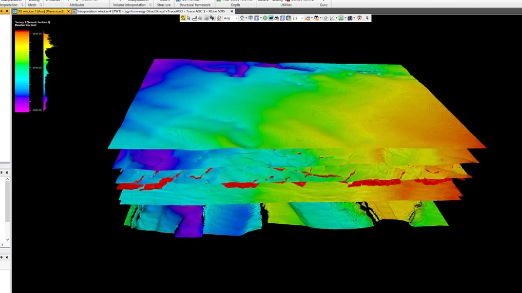The image size is (522, 293).
Task: Click the gray stacked-layers icon in toolbar
Action: pyautogui.click(x=200, y=18)
